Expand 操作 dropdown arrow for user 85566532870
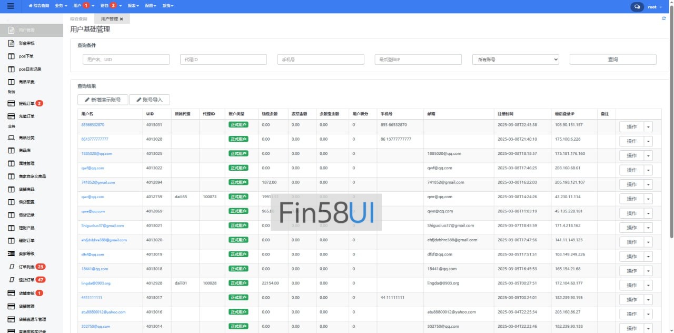Image resolution: width=674 pixels, height=333 pixels. (648, 127)
